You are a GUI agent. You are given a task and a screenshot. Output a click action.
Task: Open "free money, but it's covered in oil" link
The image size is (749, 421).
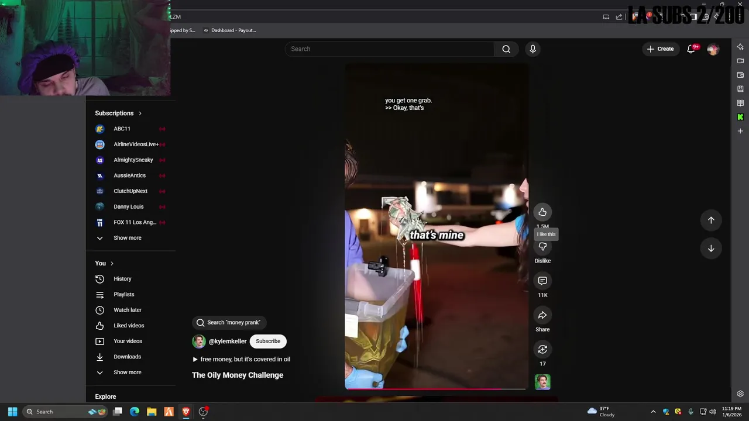pyautogui.click(x=241, y=359)
